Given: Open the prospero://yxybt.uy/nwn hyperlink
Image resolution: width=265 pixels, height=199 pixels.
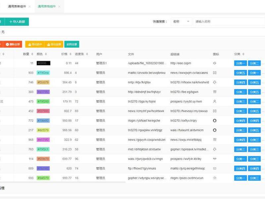Looking at the screenshot, I should tap(186, 101).
